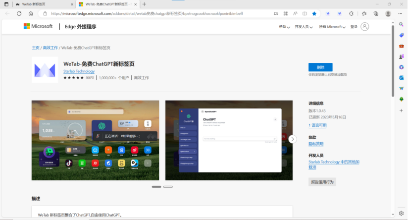Click the scrollbar down arrow

coord(393,215)
